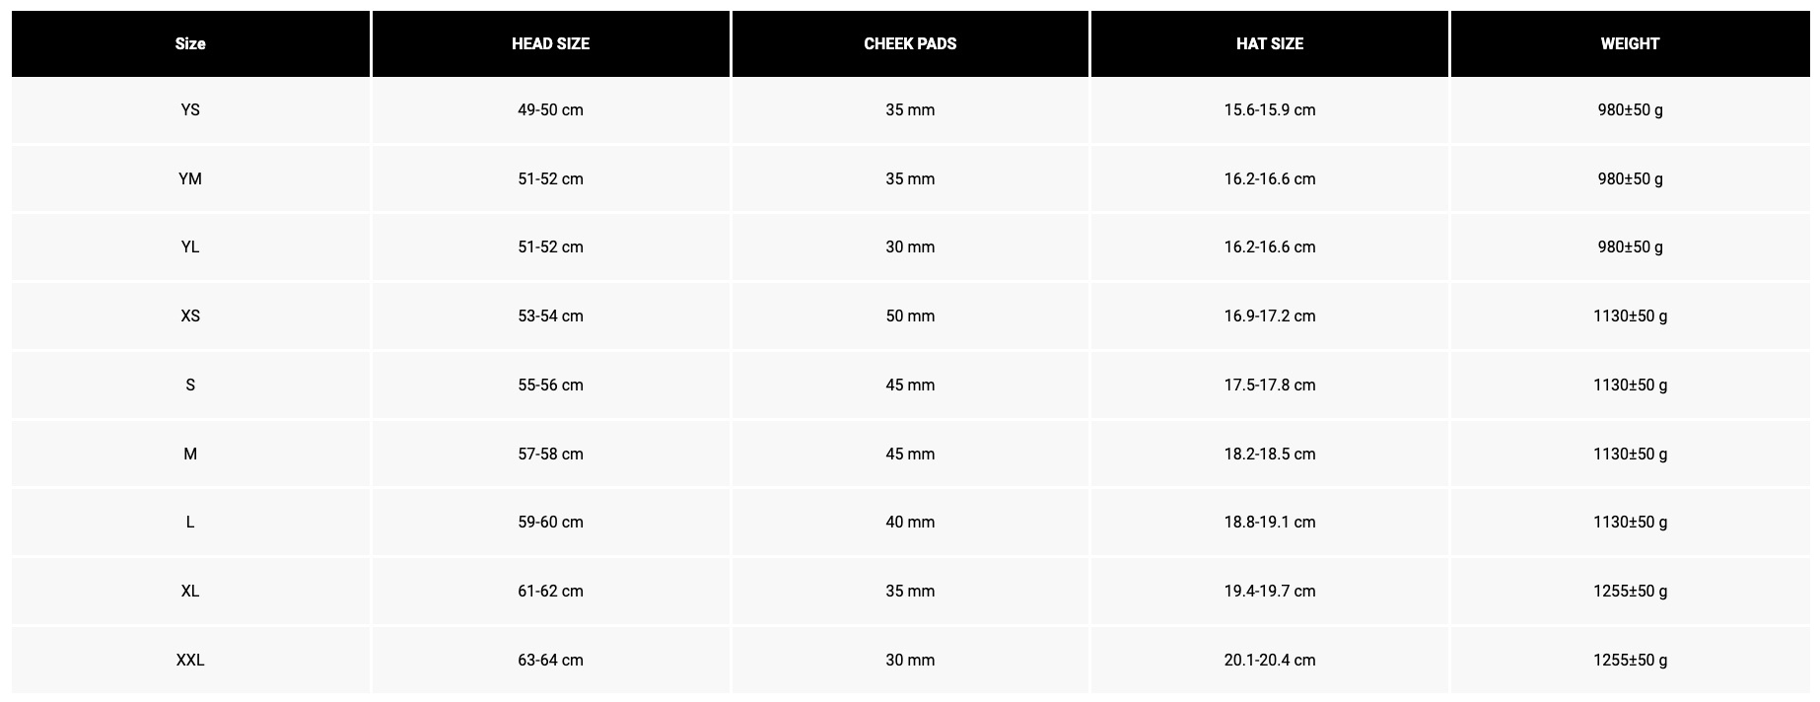
Task: Select the 50 mm cheek pads cell
Action: coord(910,316)
